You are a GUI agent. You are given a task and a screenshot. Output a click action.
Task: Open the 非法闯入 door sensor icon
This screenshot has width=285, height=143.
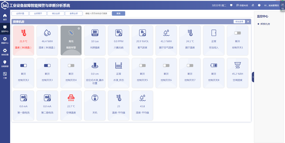click(x=214, y=33)
